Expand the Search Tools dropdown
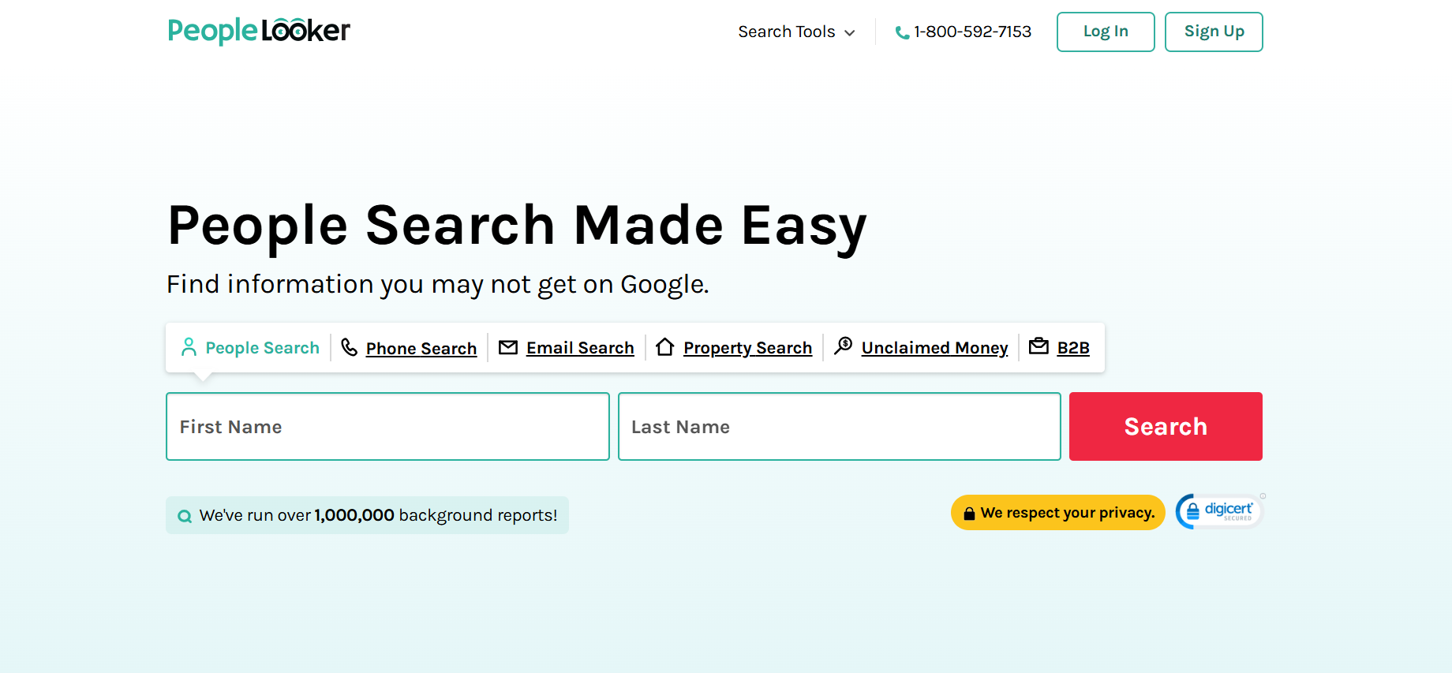Viewport: 1452px width, 673px height. (x=786, y=32)
